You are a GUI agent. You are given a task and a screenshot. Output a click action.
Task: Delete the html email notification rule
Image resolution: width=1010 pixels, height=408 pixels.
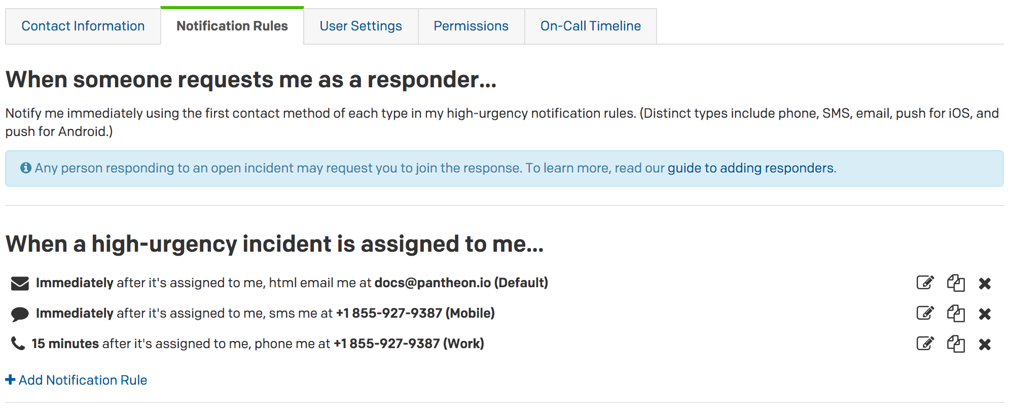click(x=985, y=283)
